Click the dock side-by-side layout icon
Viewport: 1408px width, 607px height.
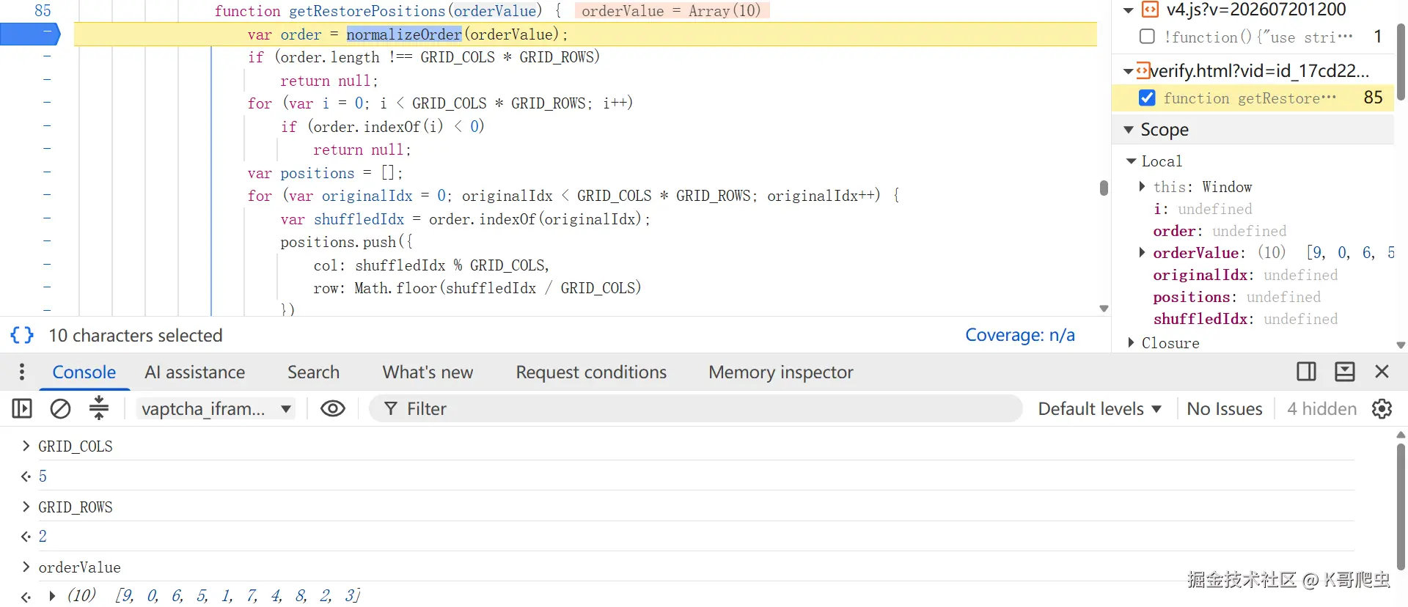coord(1306,372)
